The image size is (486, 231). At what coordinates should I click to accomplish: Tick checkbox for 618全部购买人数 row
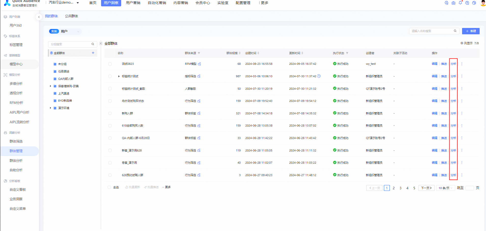(x=110, y=126)
